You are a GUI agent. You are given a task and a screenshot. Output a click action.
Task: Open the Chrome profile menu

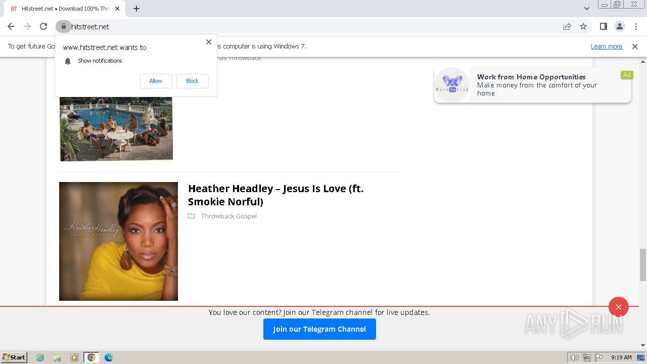(x=620, y=26)
